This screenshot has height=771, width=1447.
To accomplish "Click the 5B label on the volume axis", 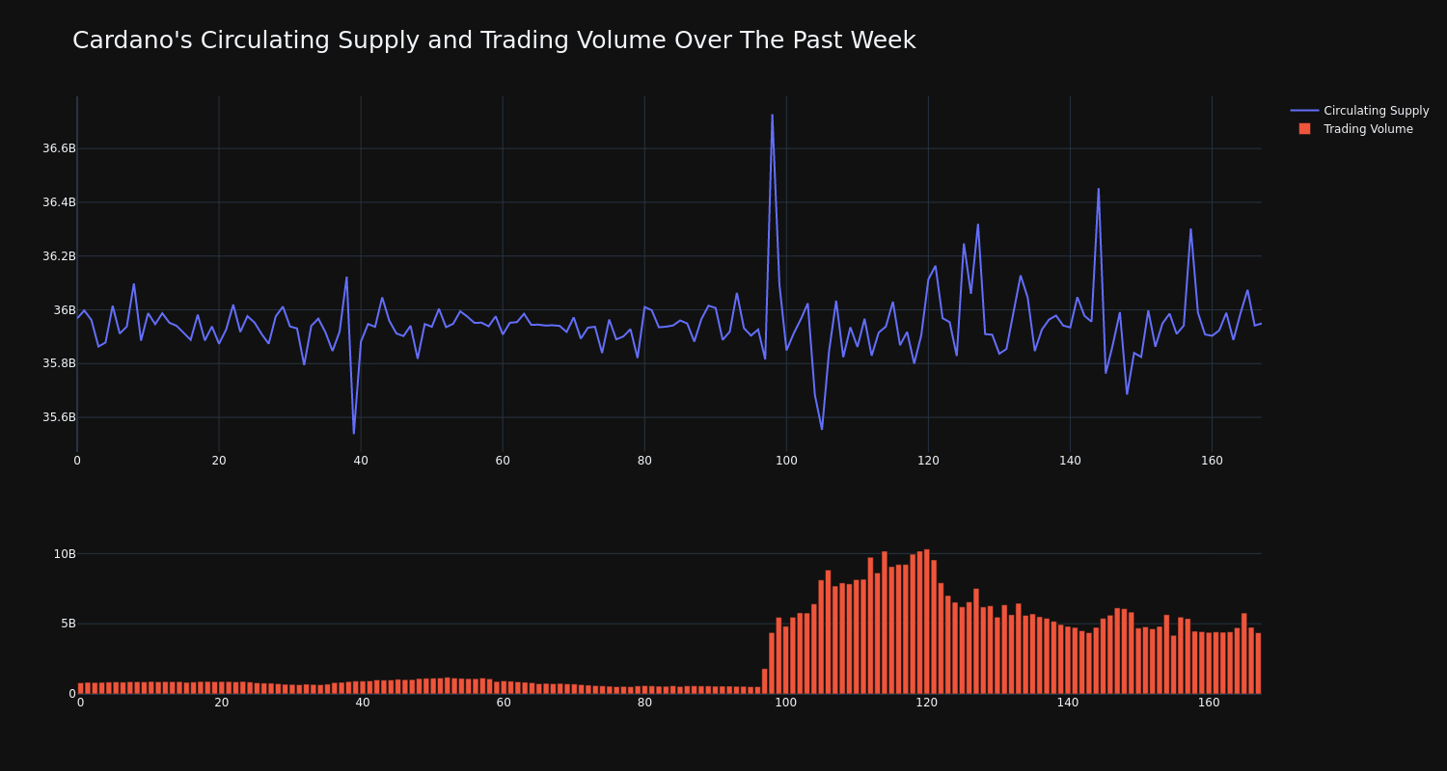I will coord(68,624).
